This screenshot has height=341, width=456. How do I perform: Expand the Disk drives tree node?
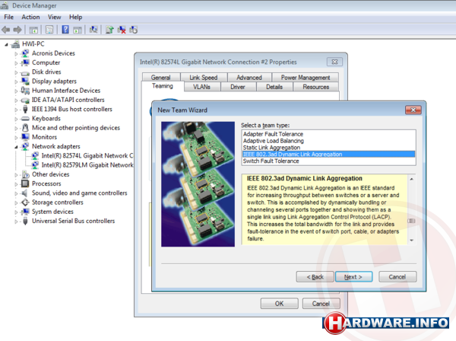(16, 72)
